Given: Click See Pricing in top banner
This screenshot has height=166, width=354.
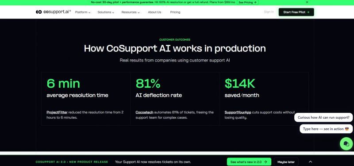Looking at the screenshot, I should point(247,2).
